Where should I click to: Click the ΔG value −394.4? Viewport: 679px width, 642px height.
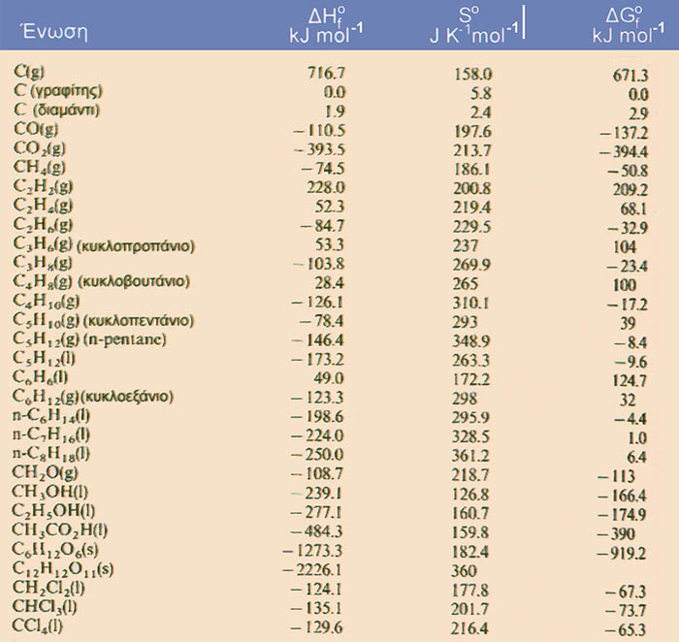coord(624,152)
